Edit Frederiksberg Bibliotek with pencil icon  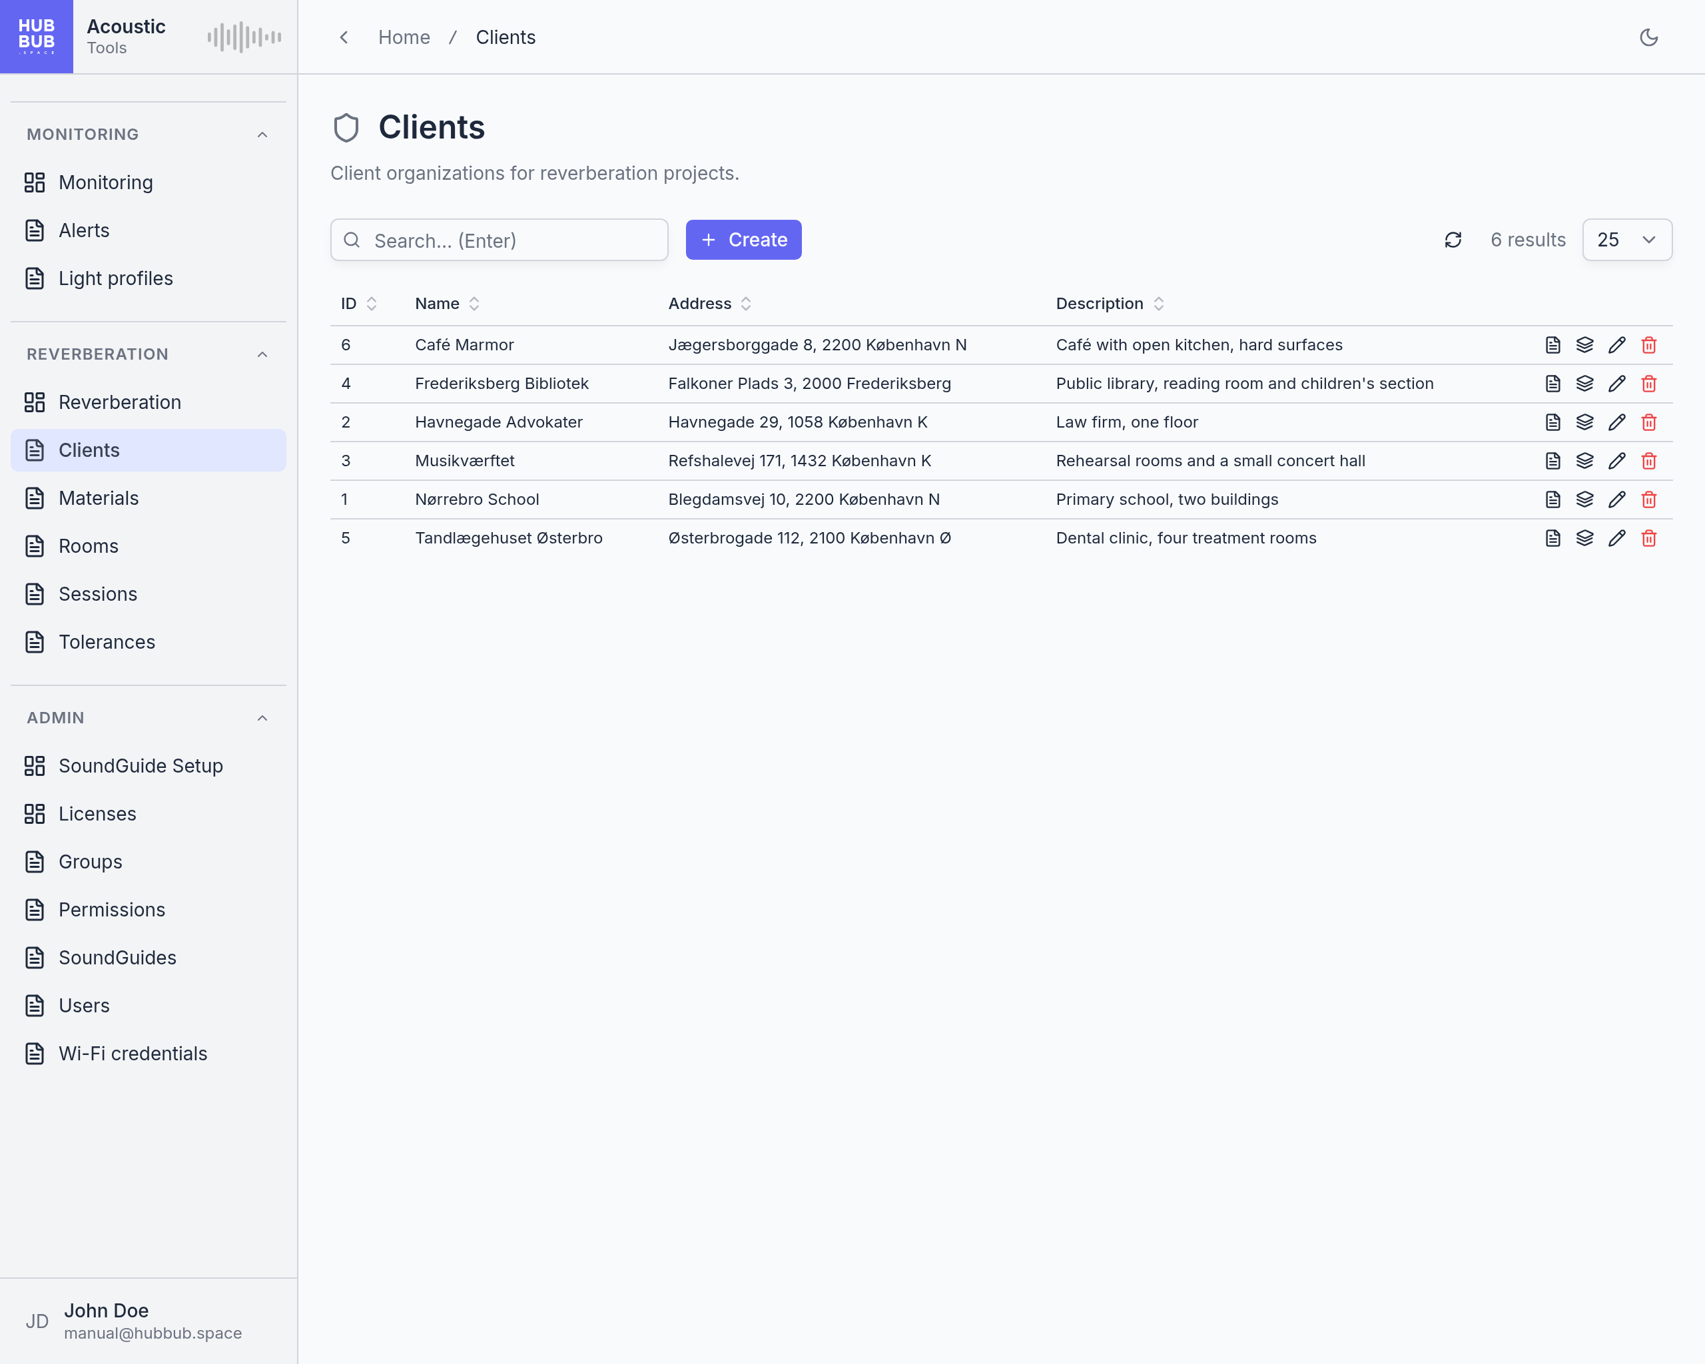pos(1617,384)
